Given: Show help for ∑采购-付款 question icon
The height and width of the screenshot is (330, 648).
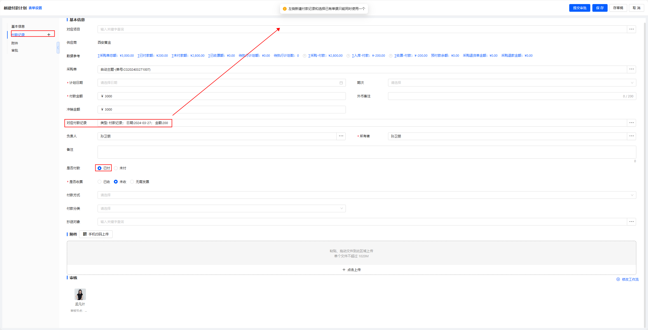Looking at the screenshot, I should 304,56.
